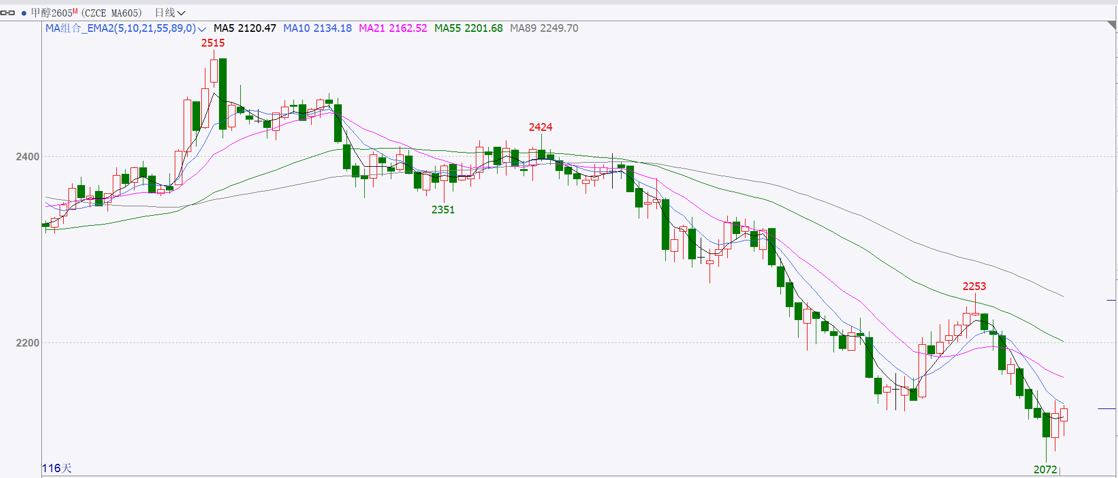Click the 2400 price axis label

[27, 157]
